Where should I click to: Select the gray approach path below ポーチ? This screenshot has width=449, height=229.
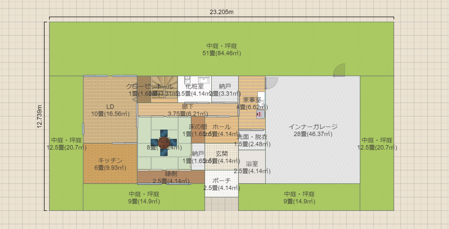point(221,204)
